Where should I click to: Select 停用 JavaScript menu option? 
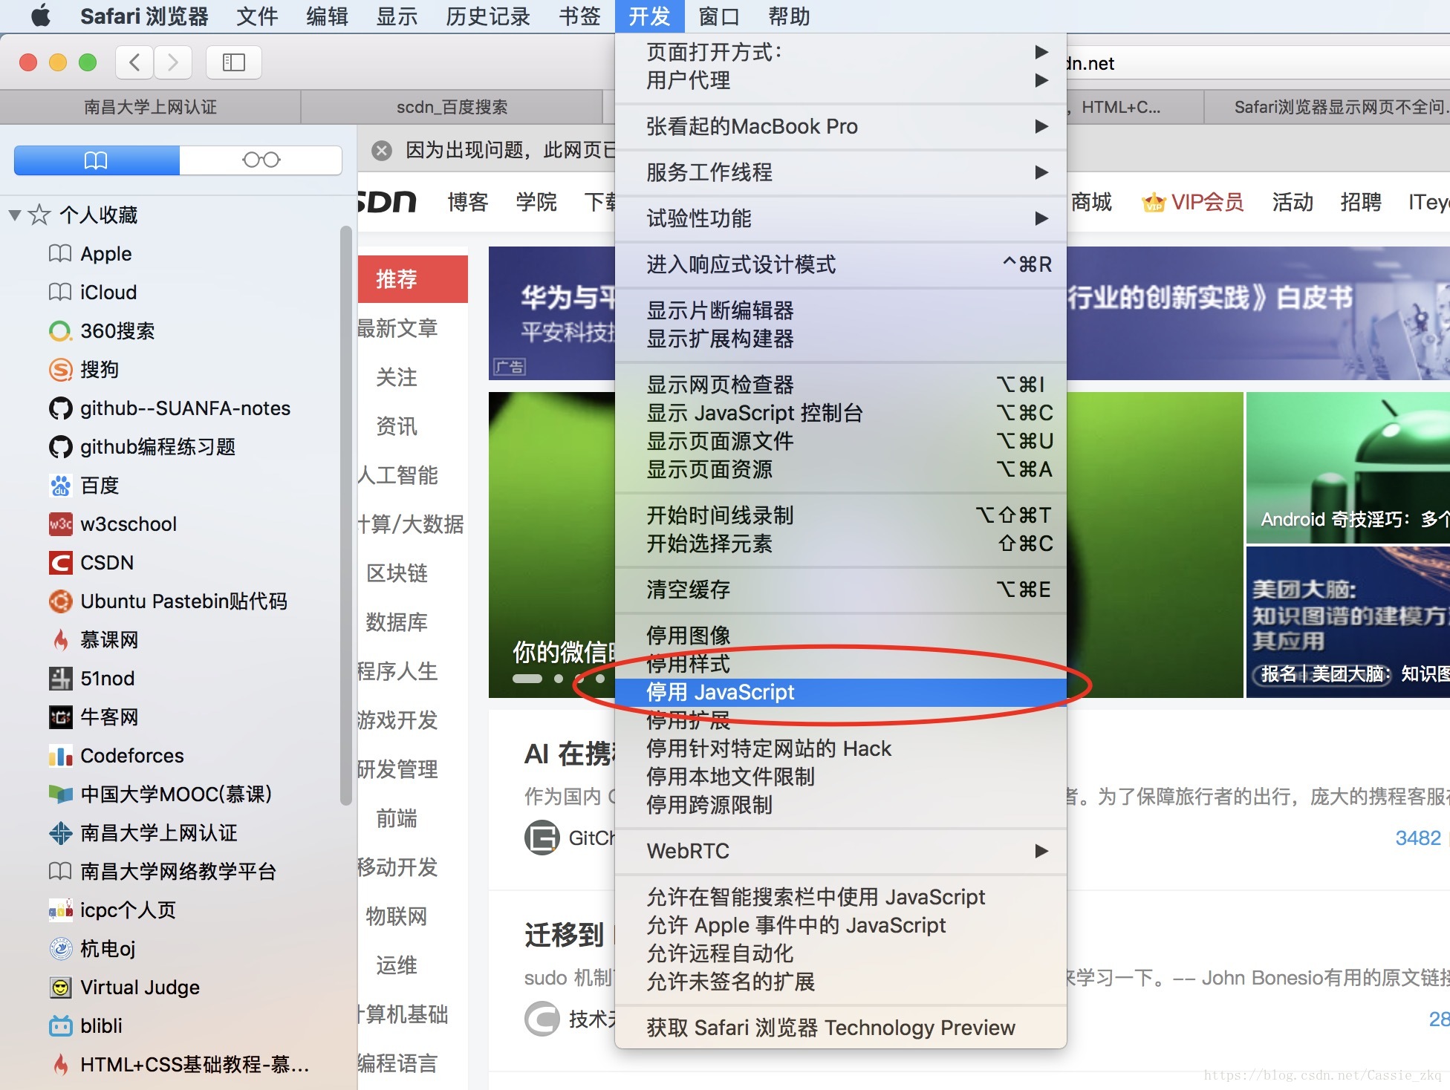tap(720, 692)
